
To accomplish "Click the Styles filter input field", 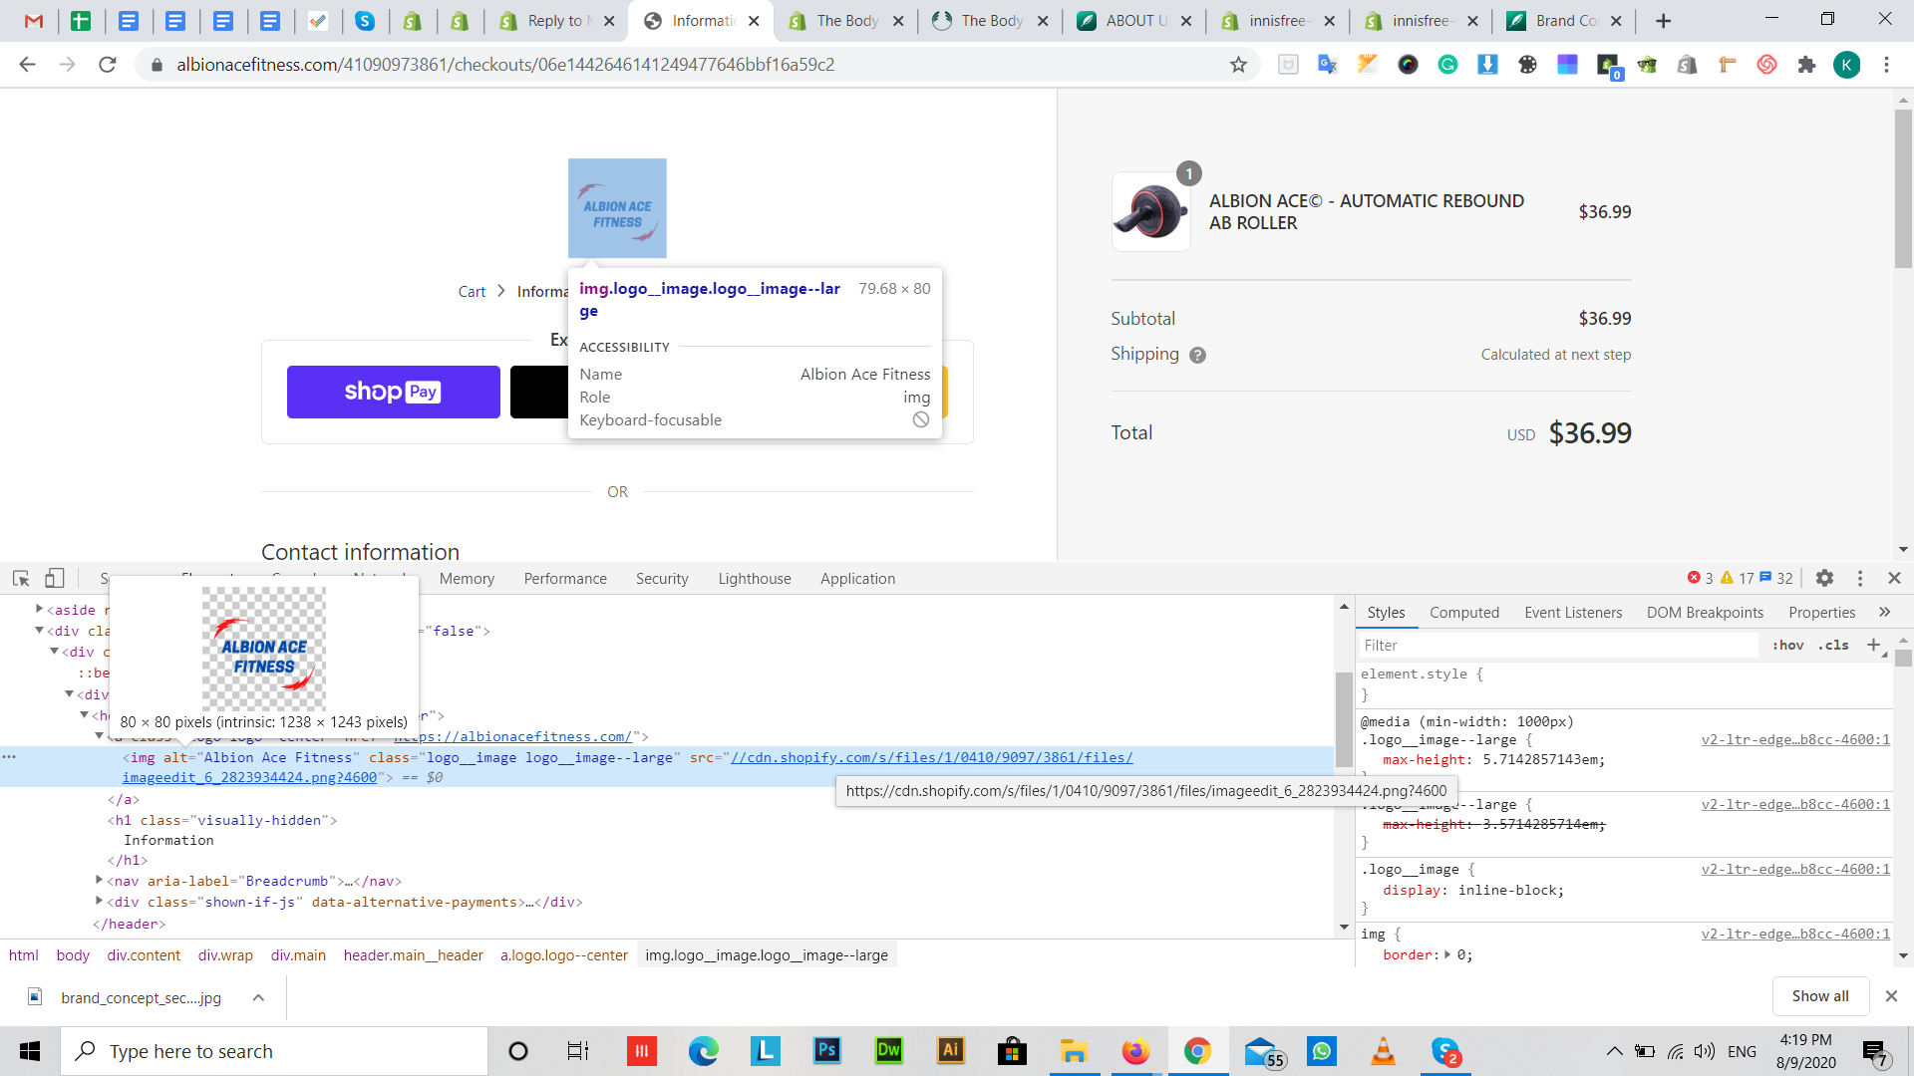I will tap(1560, 645).
